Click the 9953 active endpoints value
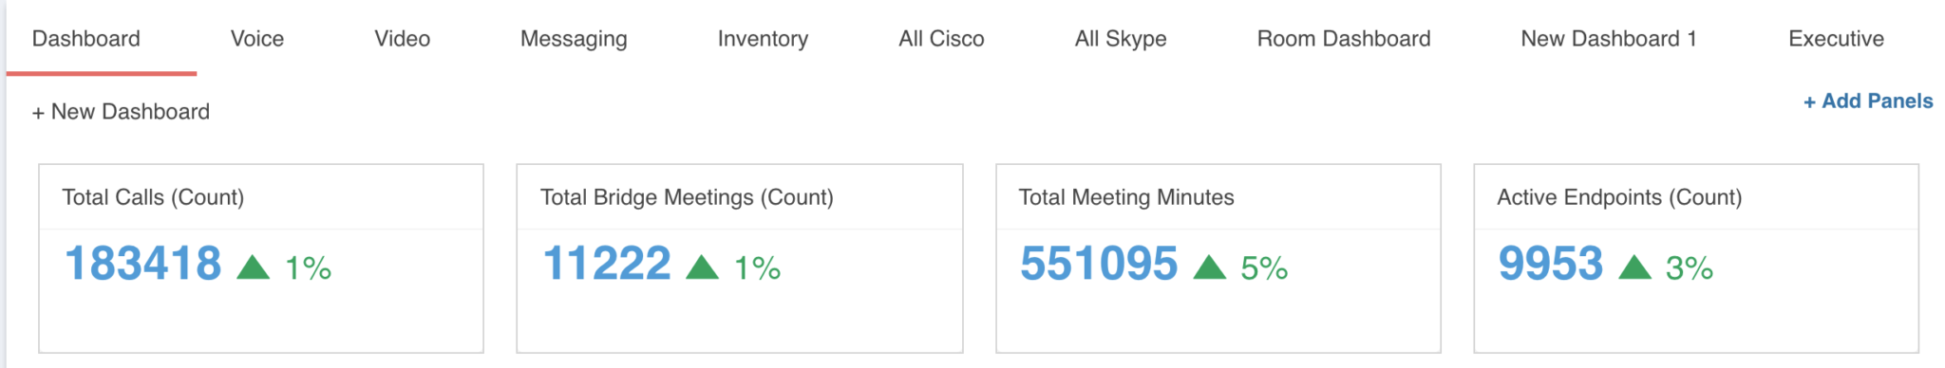The image size is (1945, 368). click(1551, 264)
